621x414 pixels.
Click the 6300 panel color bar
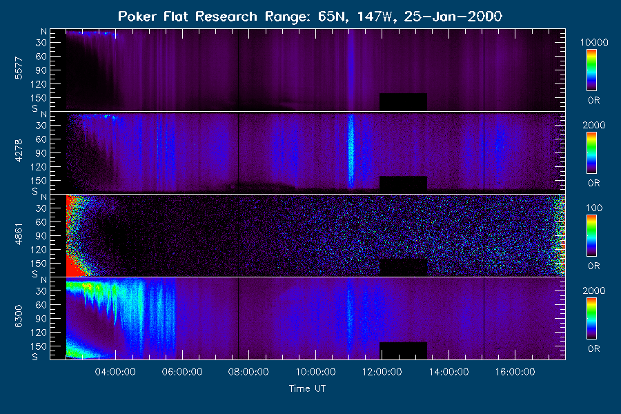coord(591,317)
